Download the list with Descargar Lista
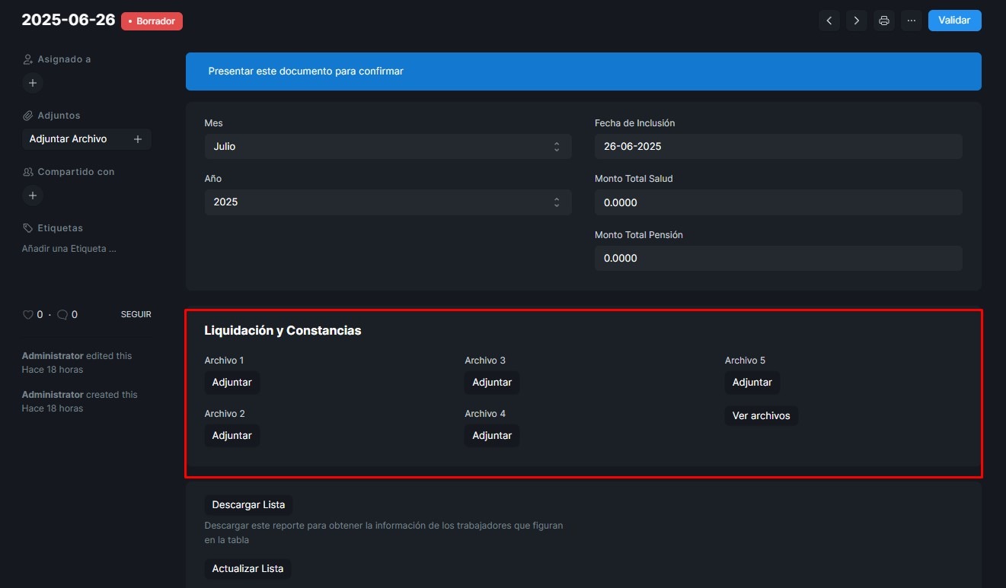This screenshot has height=588, width=1006. point(248,505)
